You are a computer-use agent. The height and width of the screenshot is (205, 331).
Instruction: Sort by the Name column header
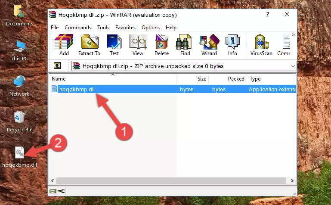pos(113,79)
